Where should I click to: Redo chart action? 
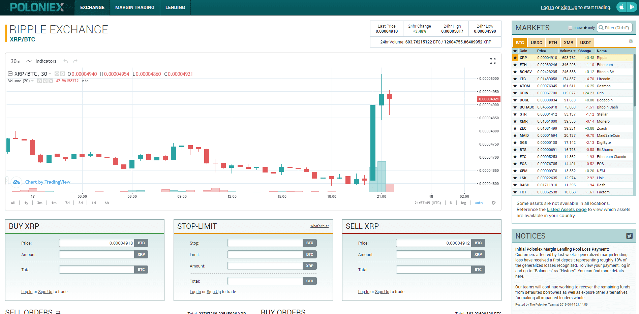tap(75, 61)
